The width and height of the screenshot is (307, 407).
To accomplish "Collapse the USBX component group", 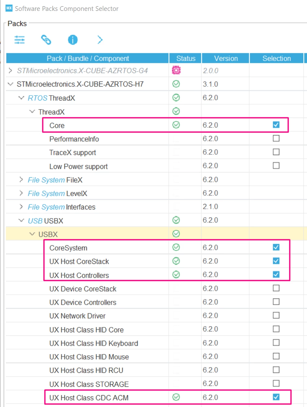I will pos(32,234).
